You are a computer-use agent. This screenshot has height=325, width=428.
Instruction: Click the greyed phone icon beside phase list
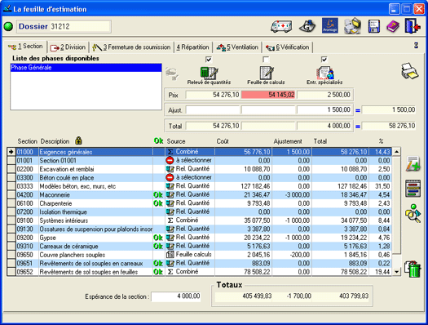tap(172, 73)
